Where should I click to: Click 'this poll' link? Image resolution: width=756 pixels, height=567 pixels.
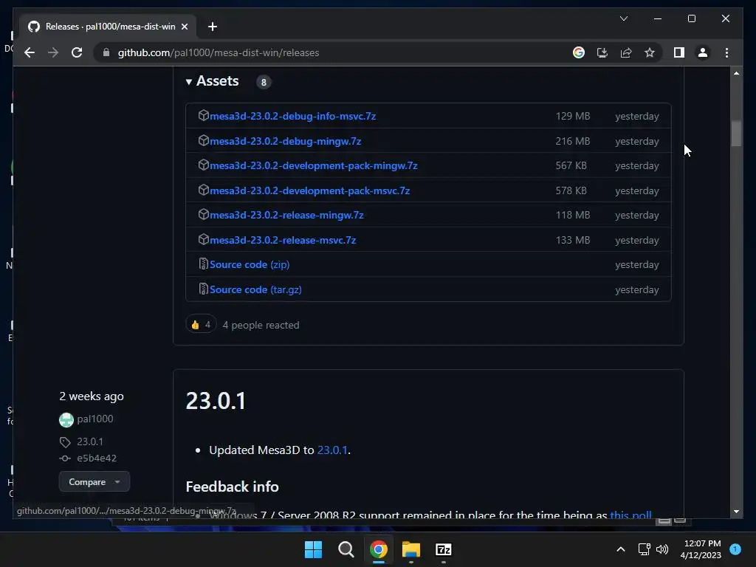pos(630,515)
